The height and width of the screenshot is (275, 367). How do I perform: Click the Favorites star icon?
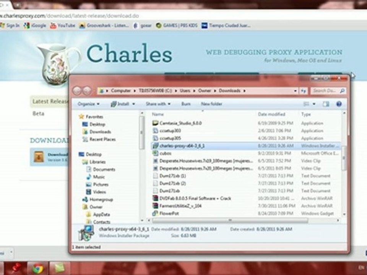pos(81,116)
